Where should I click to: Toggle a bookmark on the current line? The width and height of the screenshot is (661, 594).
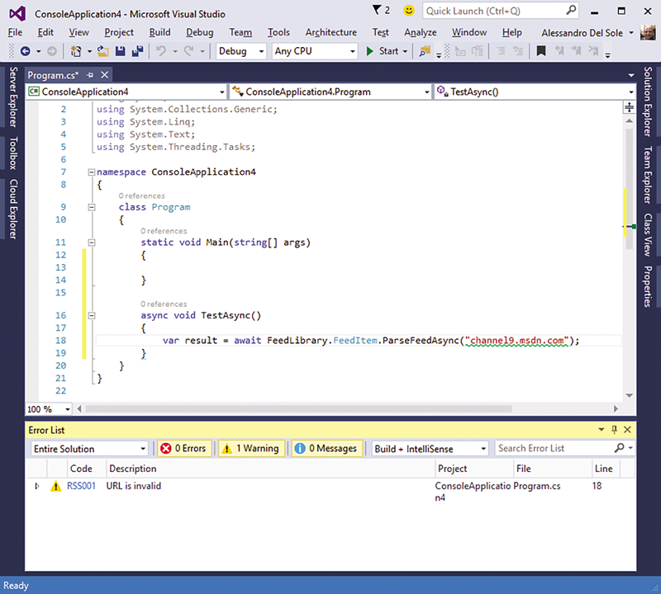541,51
